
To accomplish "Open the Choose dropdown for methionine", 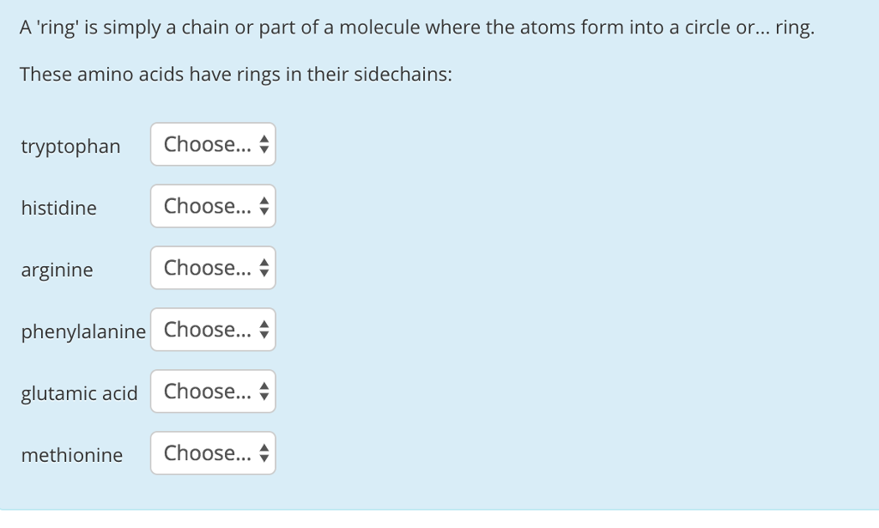I will (x=213, y=453).
